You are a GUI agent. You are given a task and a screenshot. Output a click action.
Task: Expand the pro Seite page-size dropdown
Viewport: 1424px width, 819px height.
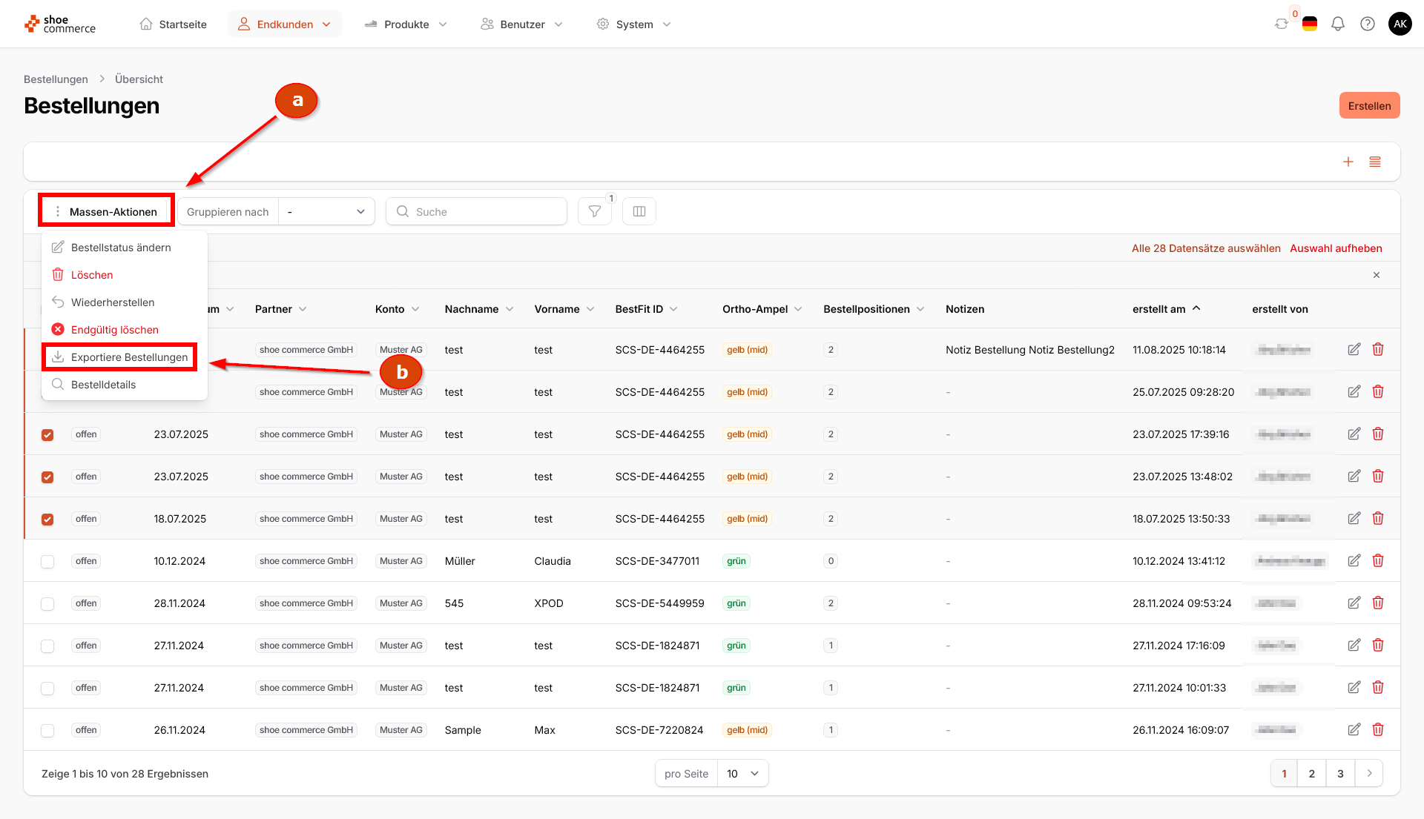[x=742, y=773]
